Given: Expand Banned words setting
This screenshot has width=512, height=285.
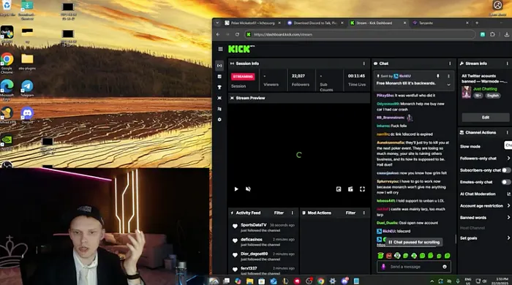Looking at the screenshot, I should tap(508, 218).
